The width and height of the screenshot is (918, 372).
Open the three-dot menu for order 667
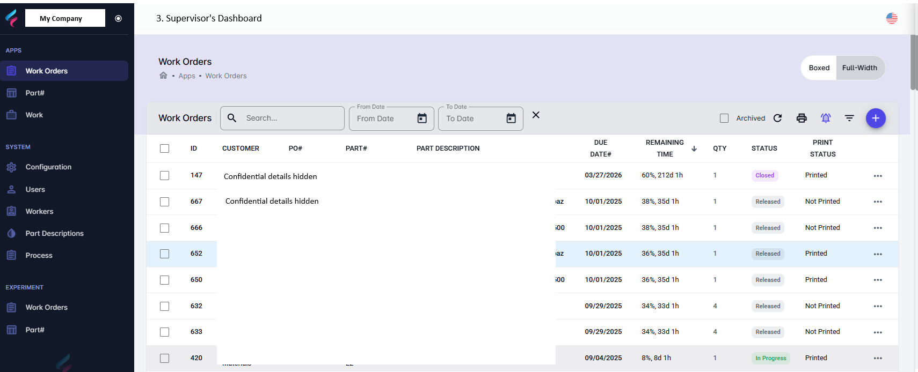[878, 202]
